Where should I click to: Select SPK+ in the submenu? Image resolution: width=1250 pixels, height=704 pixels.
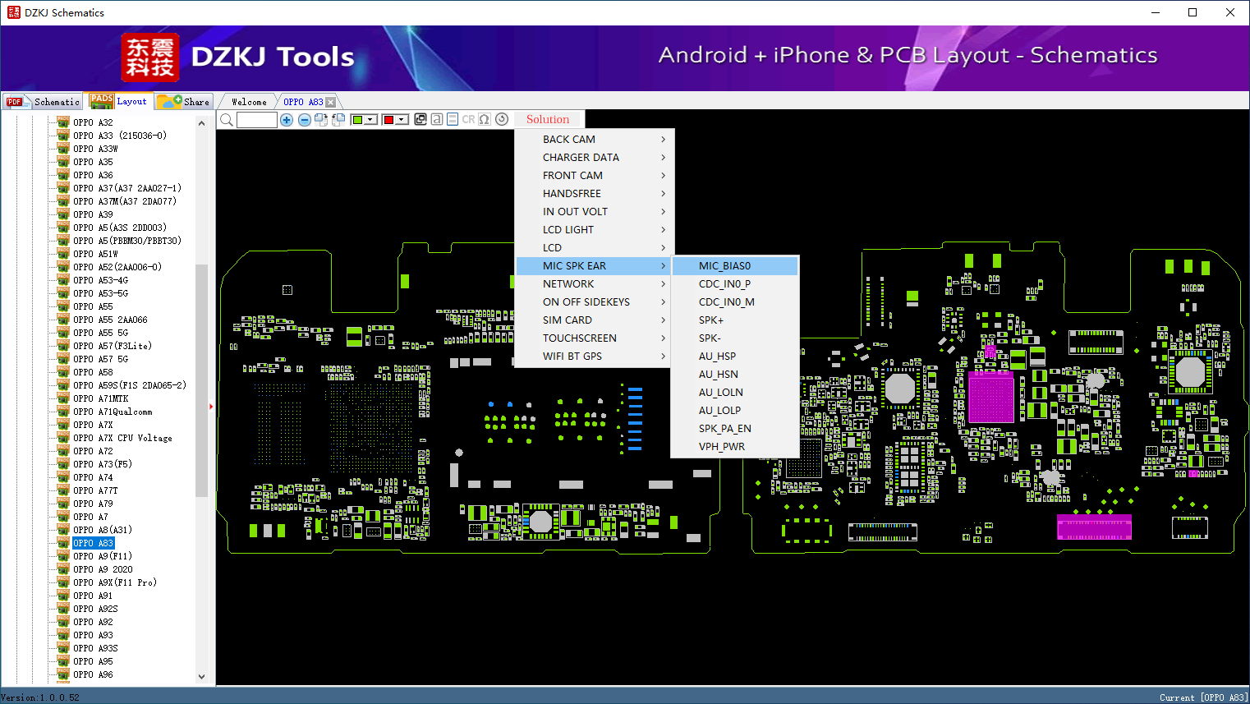735,320
